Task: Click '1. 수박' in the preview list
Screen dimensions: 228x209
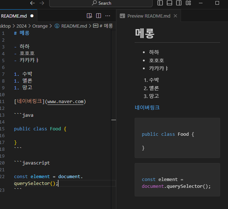Action: (152, 80)
